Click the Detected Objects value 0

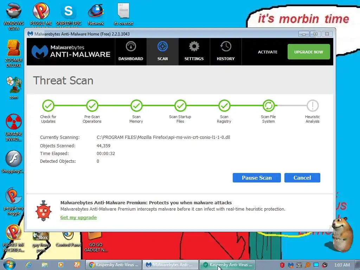click(98, 161)
